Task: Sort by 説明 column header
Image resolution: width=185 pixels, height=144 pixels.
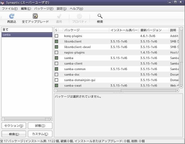Action: (x=174, y=30)
